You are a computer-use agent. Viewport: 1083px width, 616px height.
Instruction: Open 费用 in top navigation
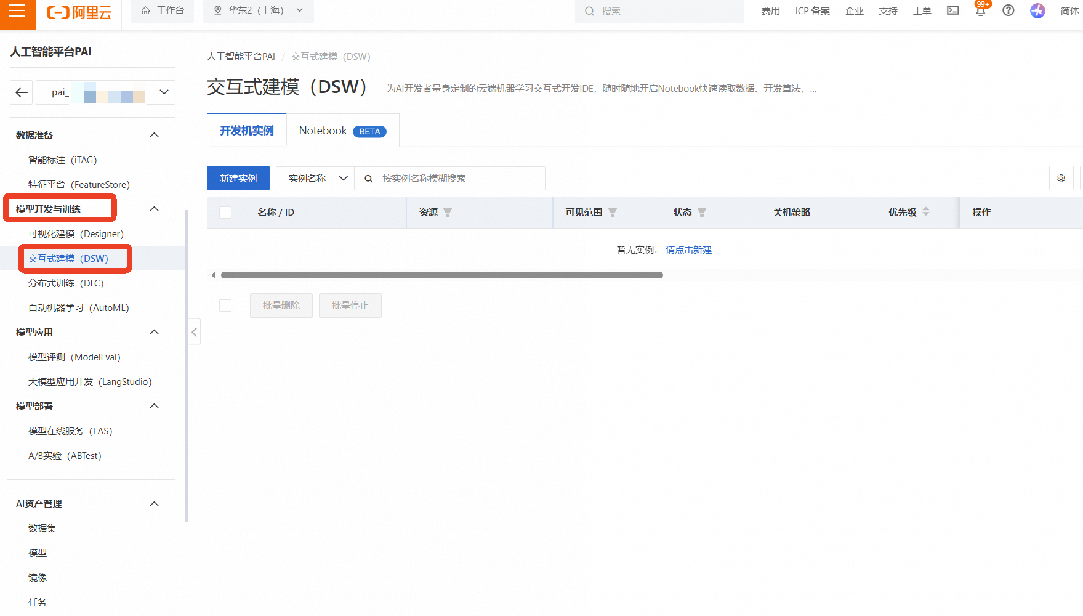click(771, 11)
